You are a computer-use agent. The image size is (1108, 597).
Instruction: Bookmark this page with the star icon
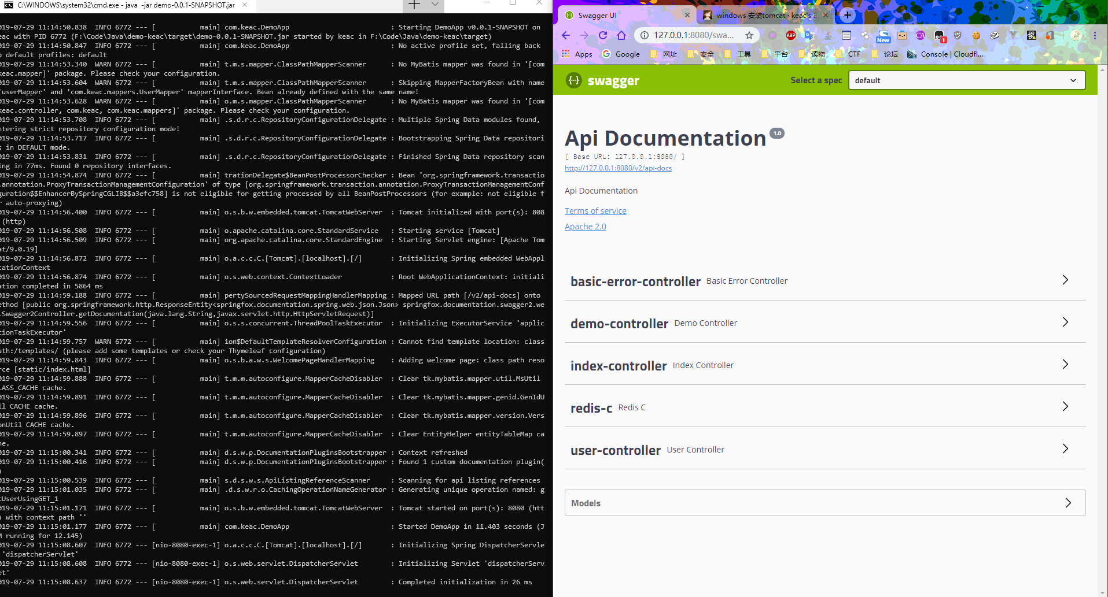coord(749,35)
